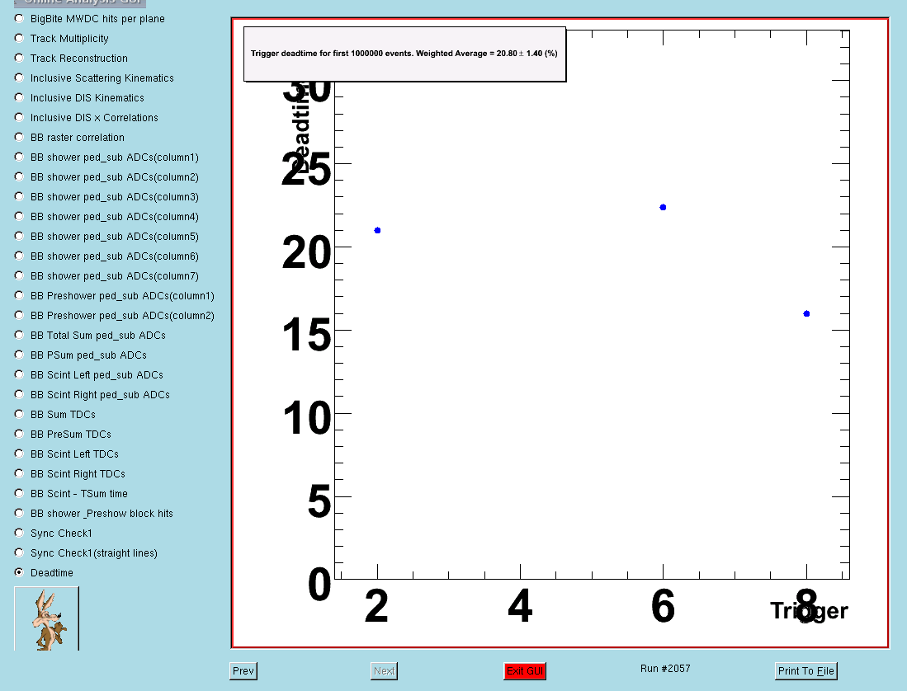Click the selected Deadtime radio button

tap(19, 572)
